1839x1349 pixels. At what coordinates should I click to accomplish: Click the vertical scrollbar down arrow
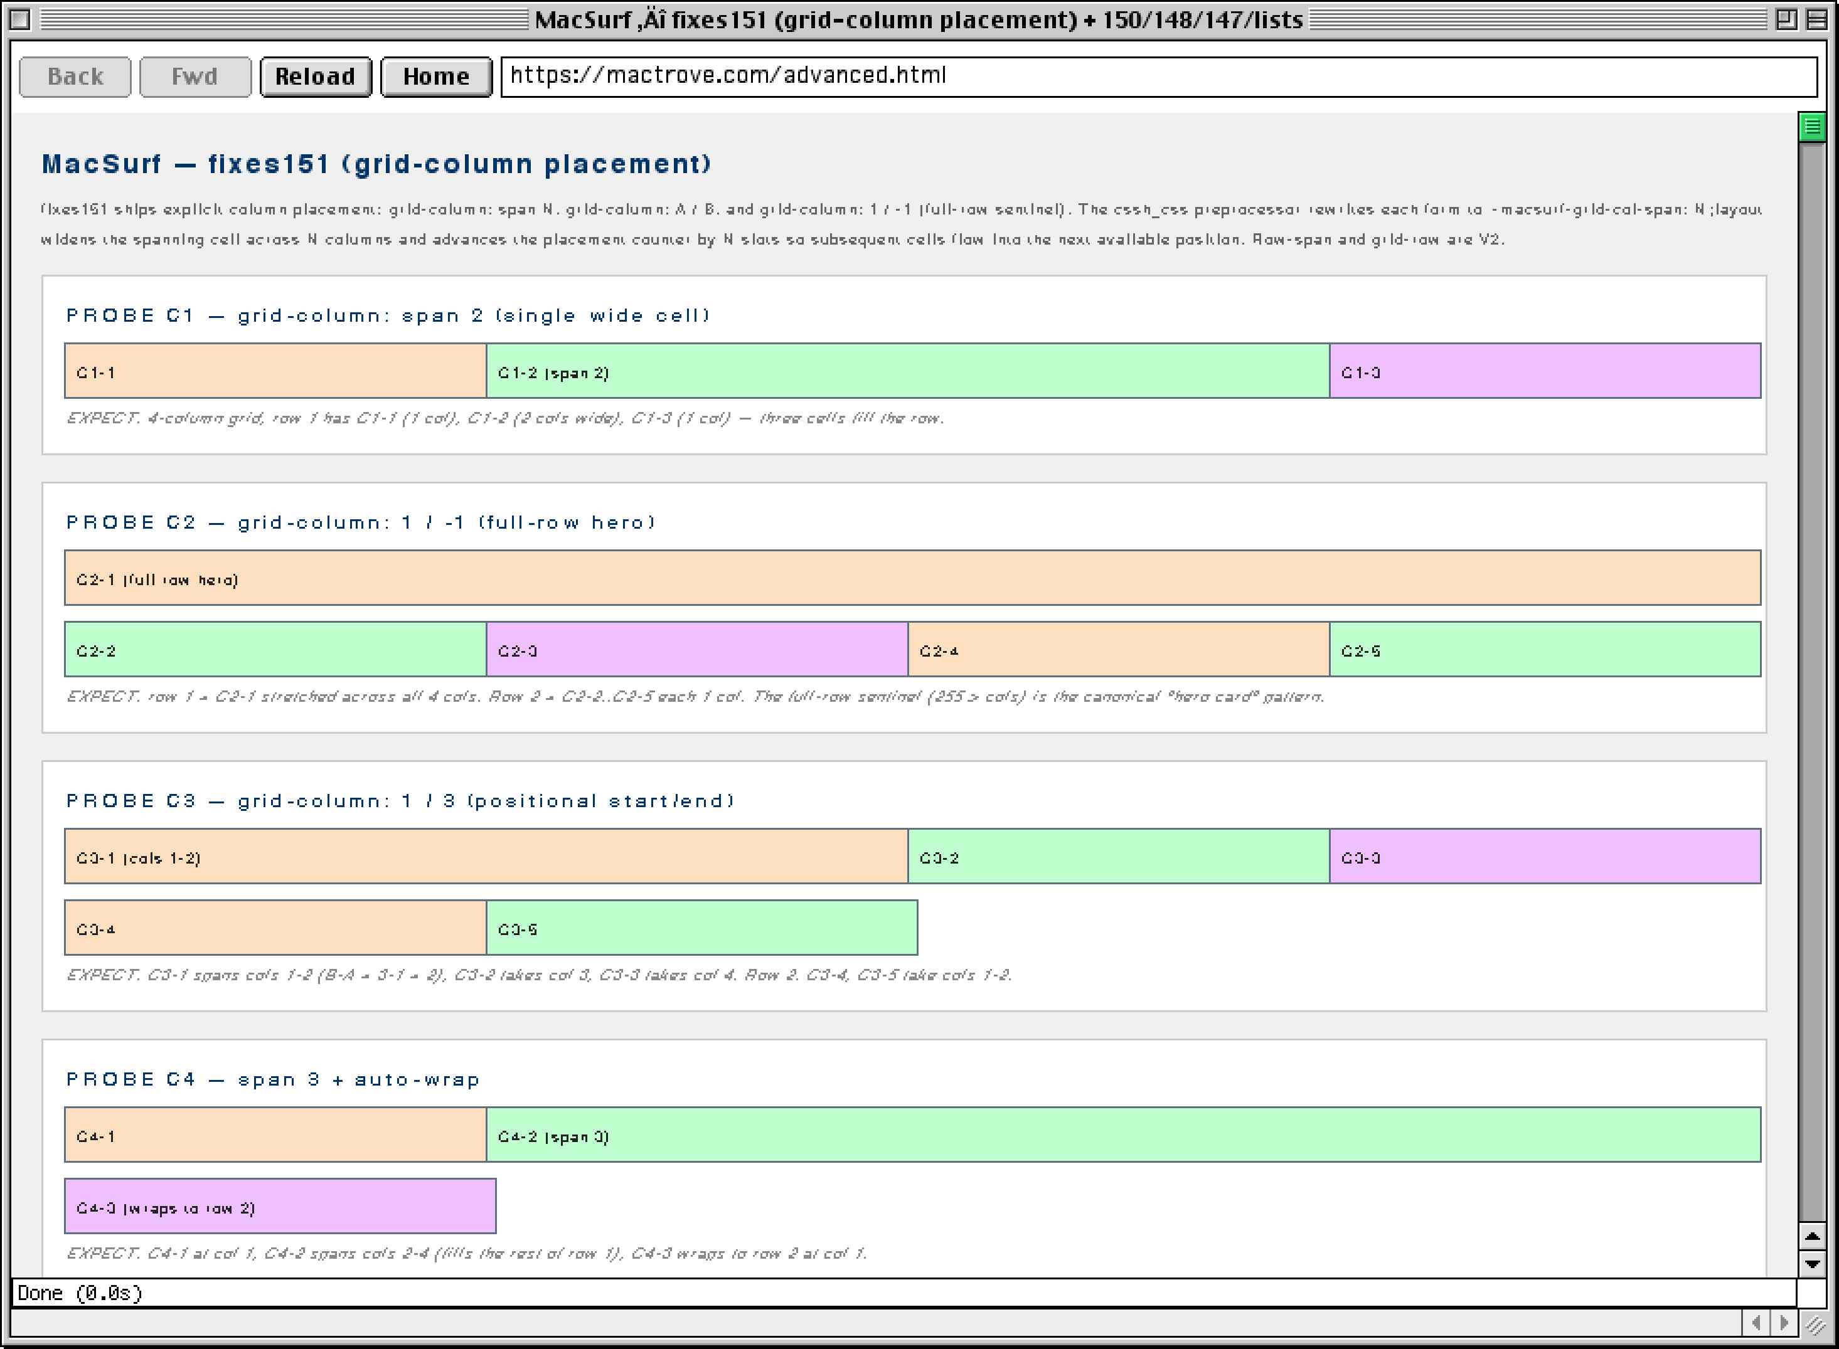[x=1812, y=1263]
